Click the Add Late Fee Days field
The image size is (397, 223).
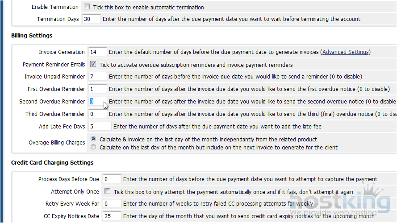click(100, 127)
